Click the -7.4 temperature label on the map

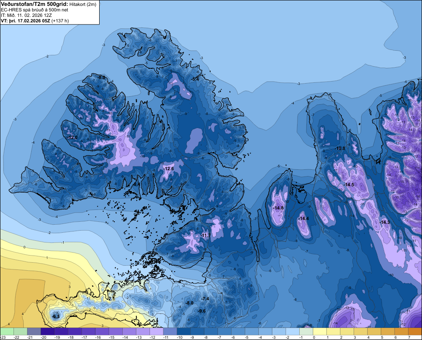[x=206, y=299]
